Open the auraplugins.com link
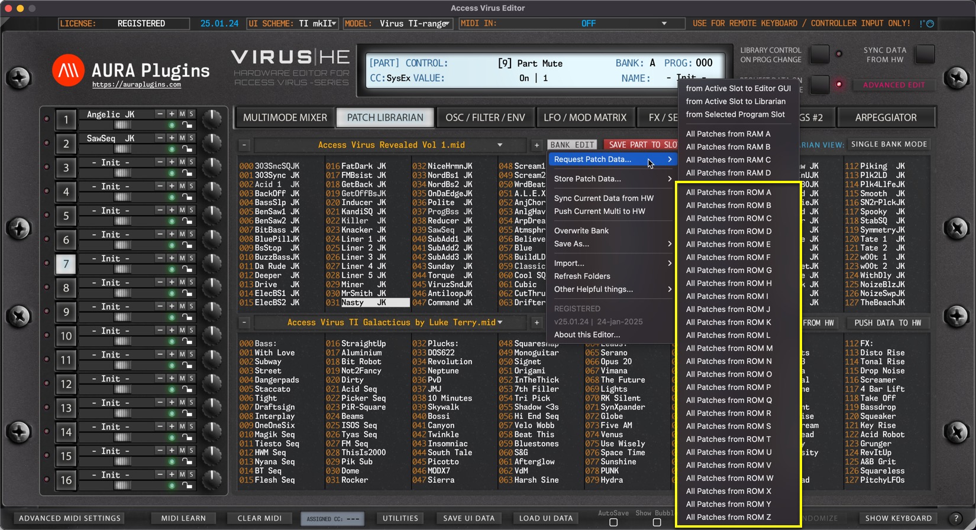Viewport: 976px width, 530px height. click(137, 85)
